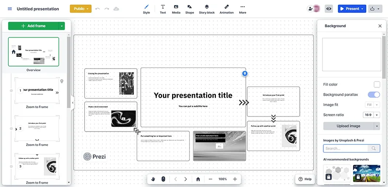Zoom out with the minus button

click(210, 179)
